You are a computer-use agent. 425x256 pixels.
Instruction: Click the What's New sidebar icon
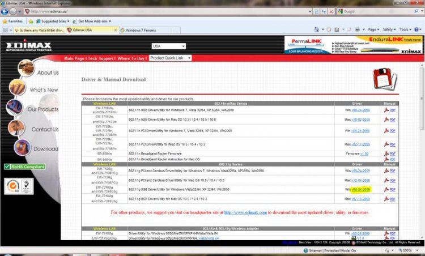tap(18, 87)
